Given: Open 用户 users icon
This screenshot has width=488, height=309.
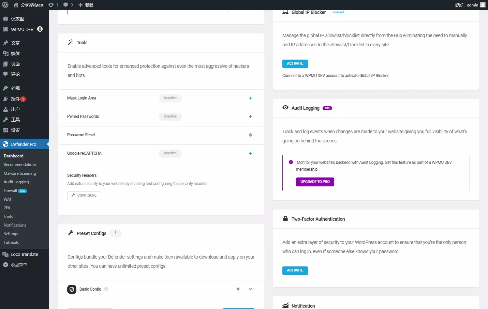Looking at the screenshot, I should pos(5,109).
